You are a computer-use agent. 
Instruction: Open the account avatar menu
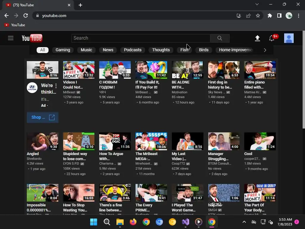[x=289, y=38]
